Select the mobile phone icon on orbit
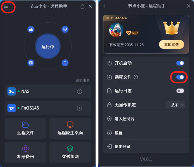The image size is (194, 167). tap(65, 63)
